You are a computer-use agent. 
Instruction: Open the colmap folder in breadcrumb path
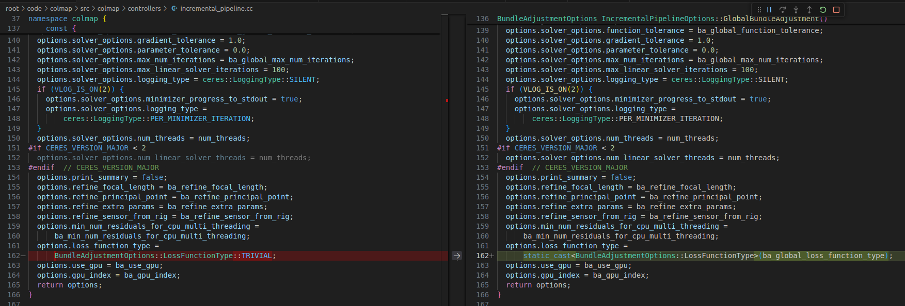(61, 8)
